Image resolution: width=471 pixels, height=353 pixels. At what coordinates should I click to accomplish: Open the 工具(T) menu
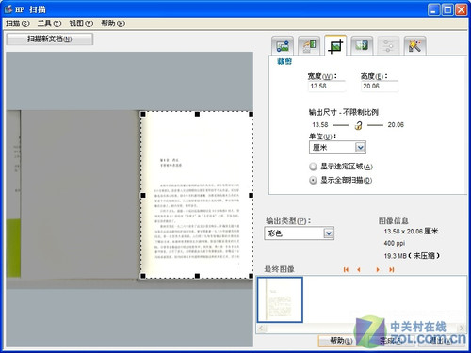pos(49,24)
